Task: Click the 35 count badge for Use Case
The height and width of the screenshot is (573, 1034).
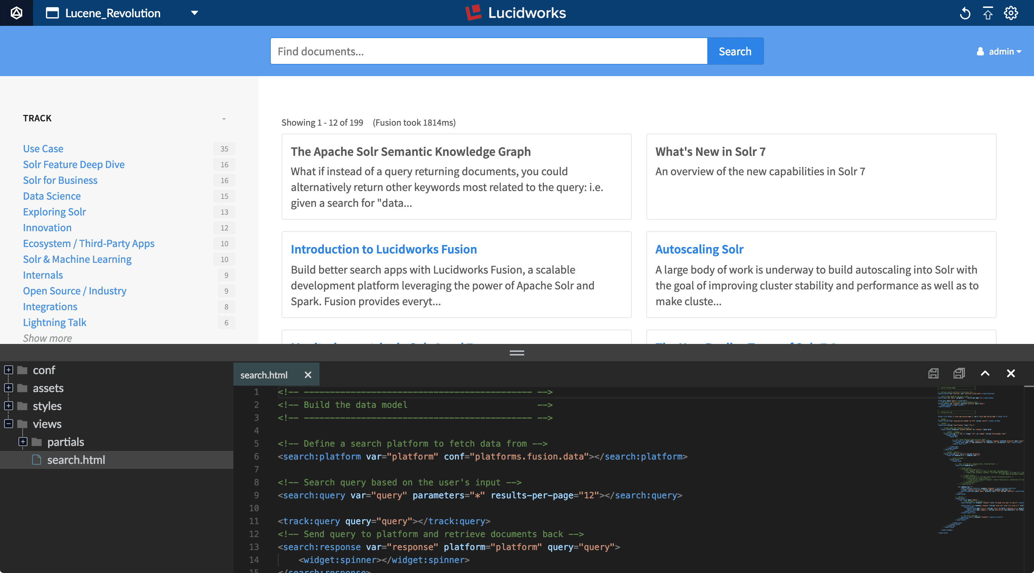Action: pyautogui.click(x=224, y=149)
